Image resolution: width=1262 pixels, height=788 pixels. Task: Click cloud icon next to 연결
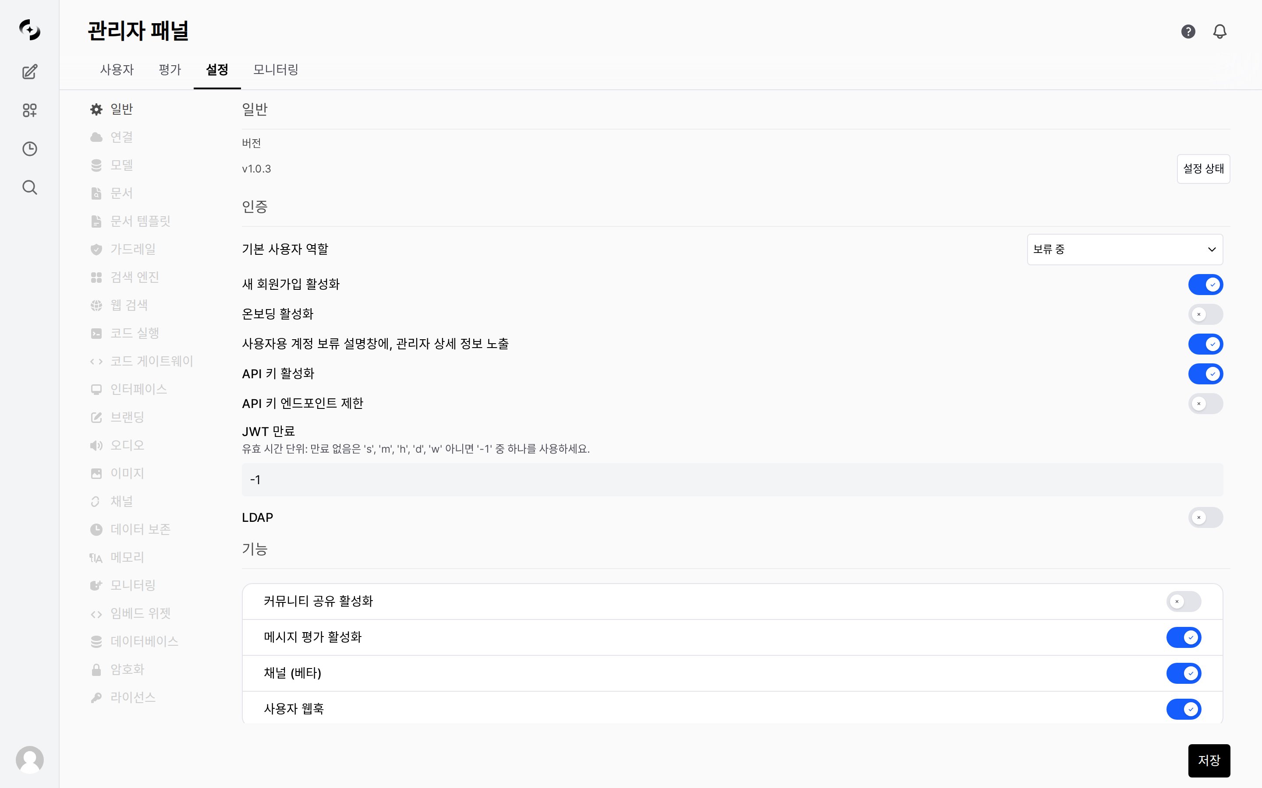pyautogui.click(x=96, y=137)
